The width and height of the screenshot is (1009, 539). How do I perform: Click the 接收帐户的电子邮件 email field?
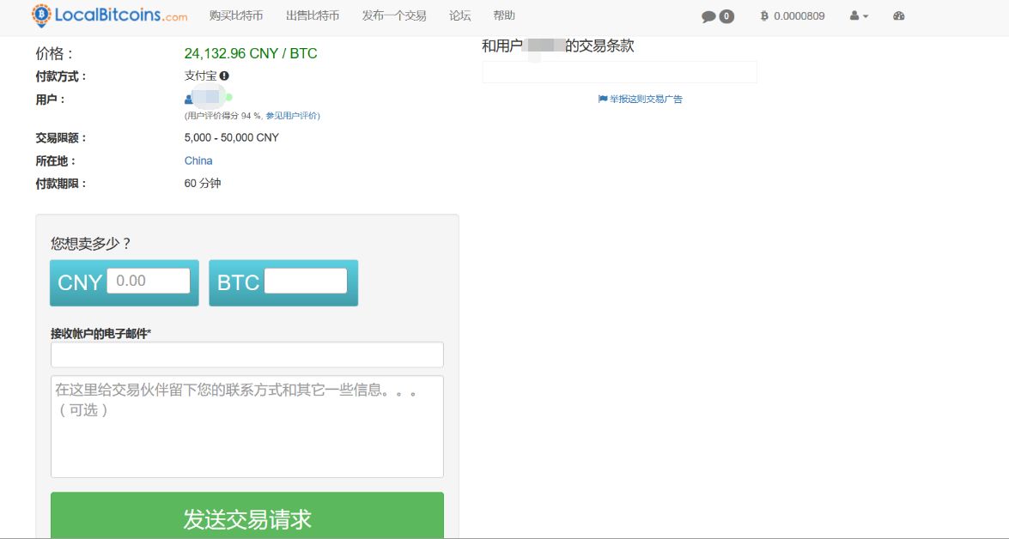(247, 354)
